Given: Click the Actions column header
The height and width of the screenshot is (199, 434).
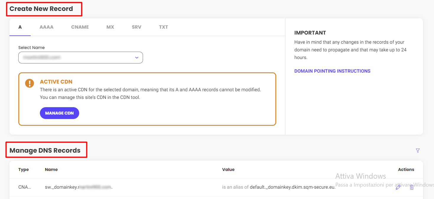Looking at the screenshot, I should coord(406,169).
